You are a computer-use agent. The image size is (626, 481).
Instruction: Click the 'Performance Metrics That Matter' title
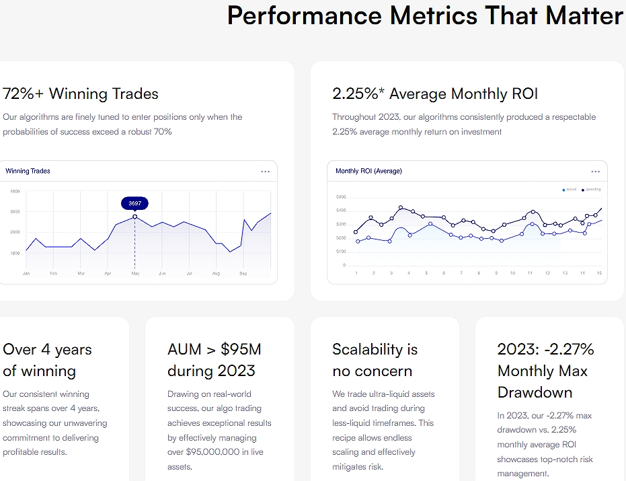[x=425, y=15]
